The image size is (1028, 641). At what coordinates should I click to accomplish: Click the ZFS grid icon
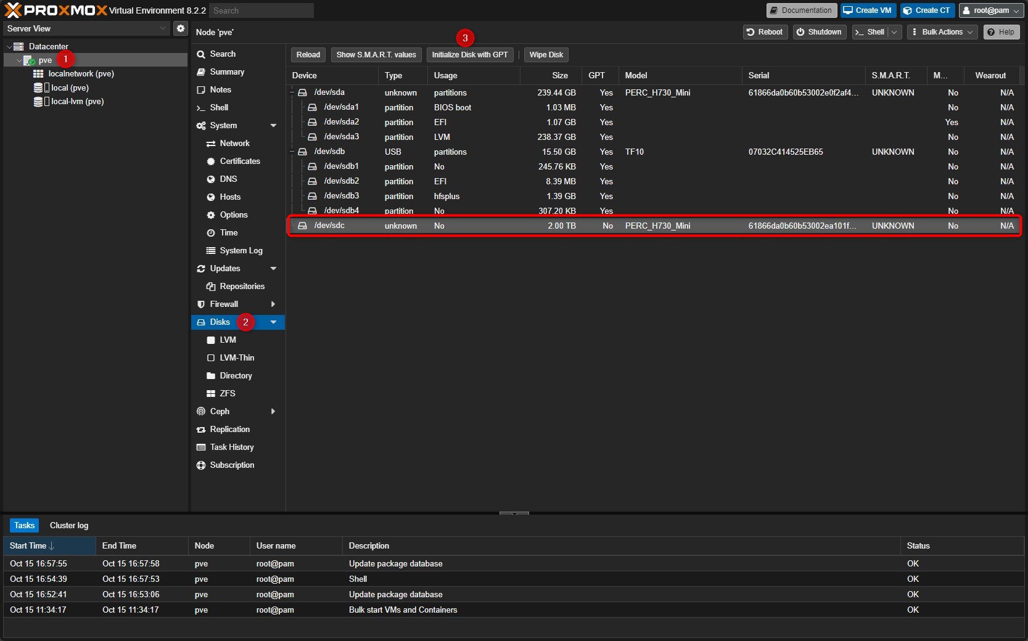(211, 394)
